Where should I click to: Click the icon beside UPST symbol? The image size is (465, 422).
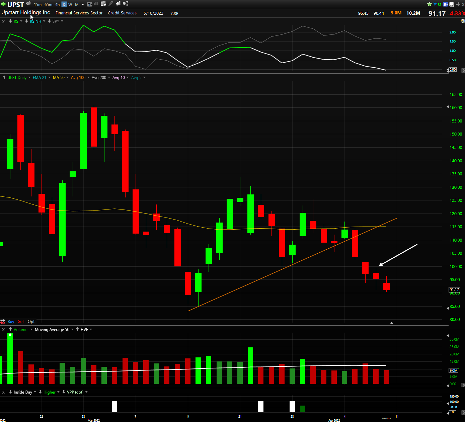click(x=28, y=3)
